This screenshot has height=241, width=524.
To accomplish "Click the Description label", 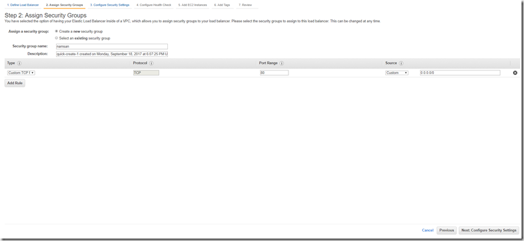I will point(38,53).
